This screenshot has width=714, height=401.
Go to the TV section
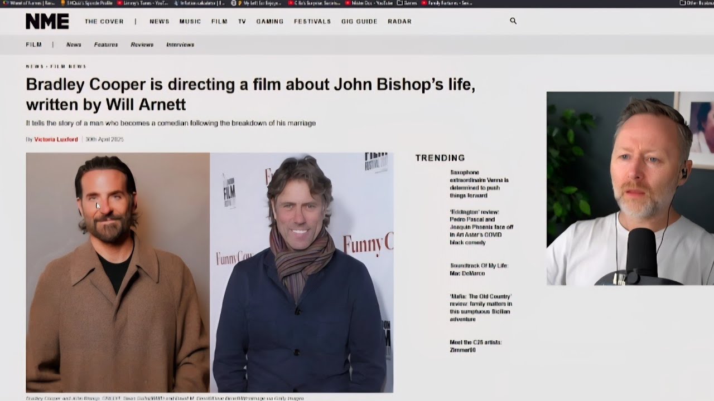coord(242,21)
